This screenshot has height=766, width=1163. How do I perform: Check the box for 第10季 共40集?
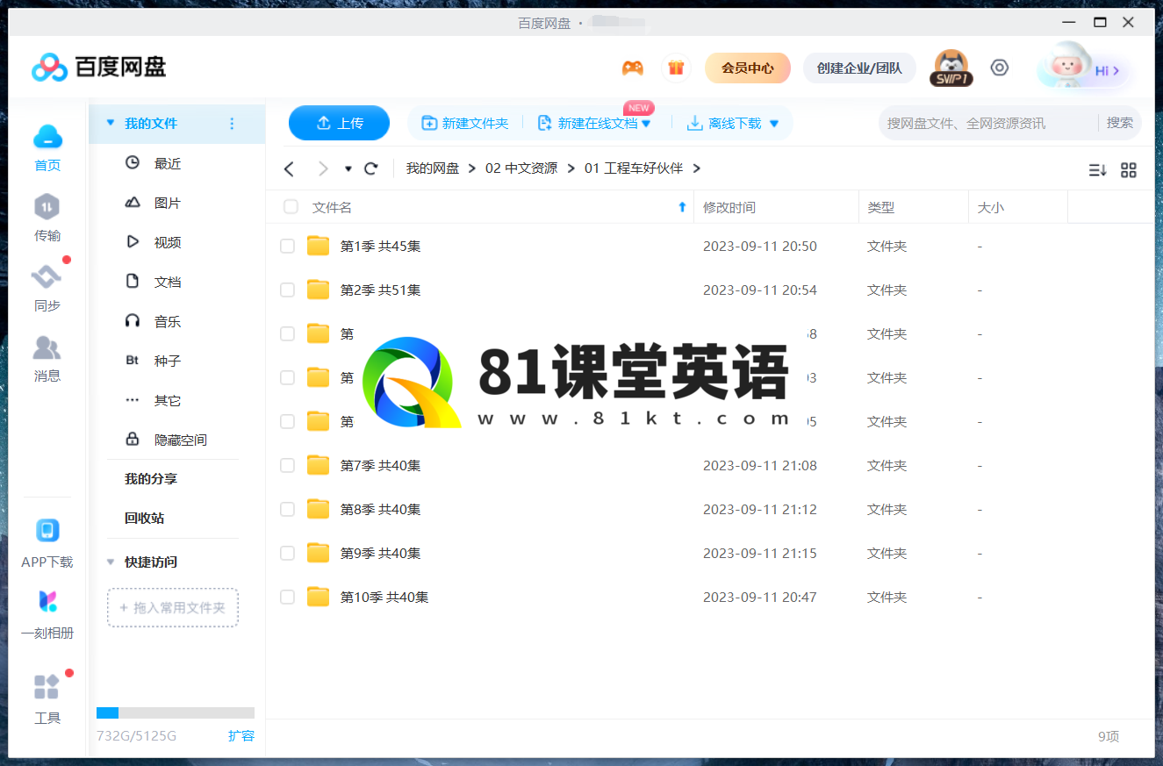(x=287, y=598)
